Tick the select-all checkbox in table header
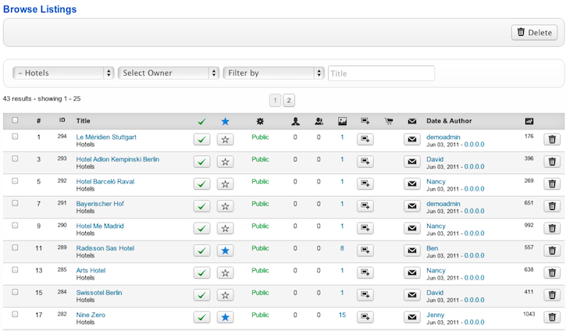This screenshot has width=566, height=331. point(15,121)
